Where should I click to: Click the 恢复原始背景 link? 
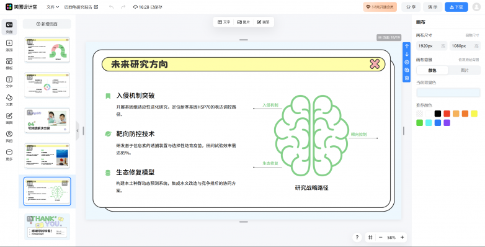(469, 60)
